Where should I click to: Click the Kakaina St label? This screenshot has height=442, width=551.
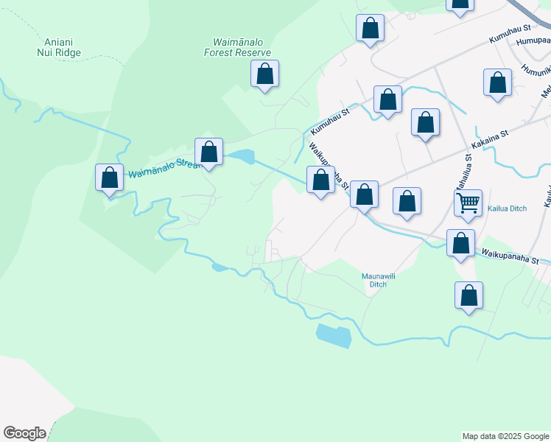point(490,139)
